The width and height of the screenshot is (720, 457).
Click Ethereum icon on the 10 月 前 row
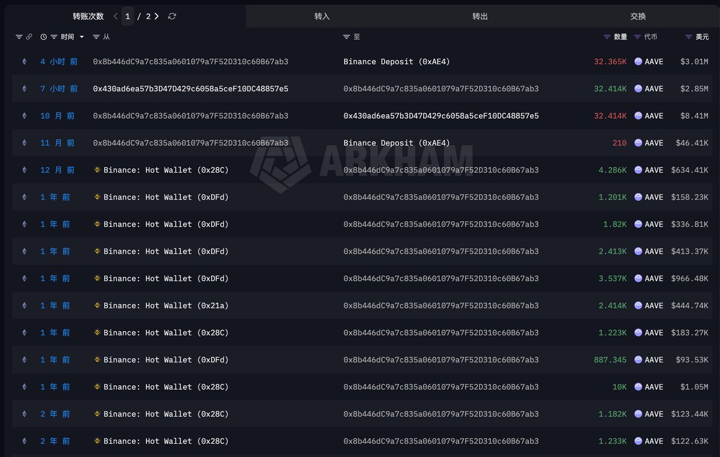point(25,116)
